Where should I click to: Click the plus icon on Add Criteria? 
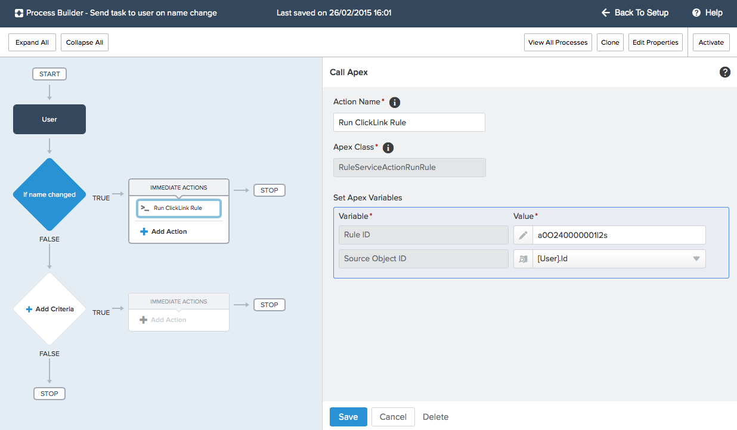(x=29, y=309)
